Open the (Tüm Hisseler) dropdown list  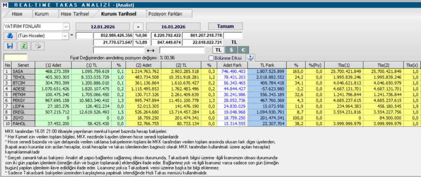coord(65,36)
